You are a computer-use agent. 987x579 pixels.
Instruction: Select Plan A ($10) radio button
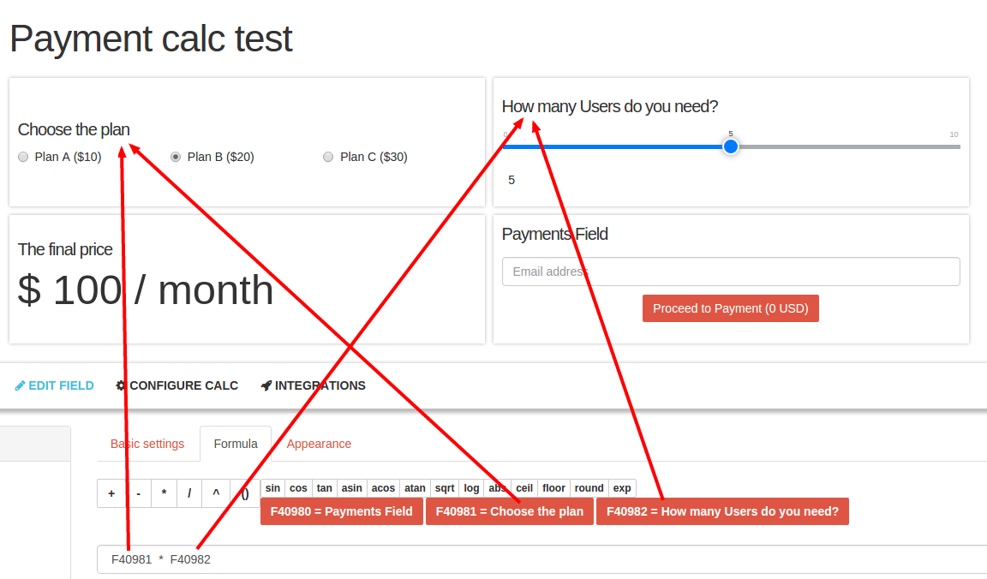pos(23,157)
